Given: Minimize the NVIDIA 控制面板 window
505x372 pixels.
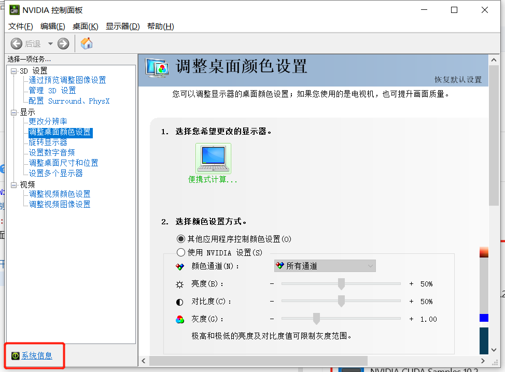Looking at the screenshot, I should (x=424, y=10).
